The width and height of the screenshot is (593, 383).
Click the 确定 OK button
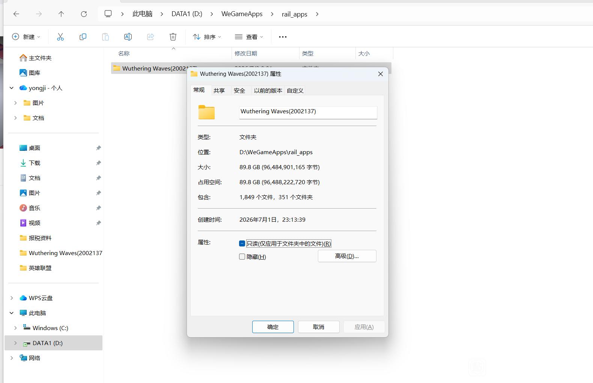[x=273, y=327]
